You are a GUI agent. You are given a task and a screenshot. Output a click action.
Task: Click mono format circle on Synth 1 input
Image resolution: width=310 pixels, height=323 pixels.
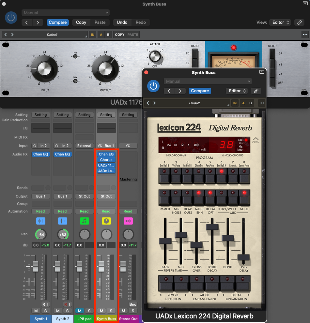35,146
